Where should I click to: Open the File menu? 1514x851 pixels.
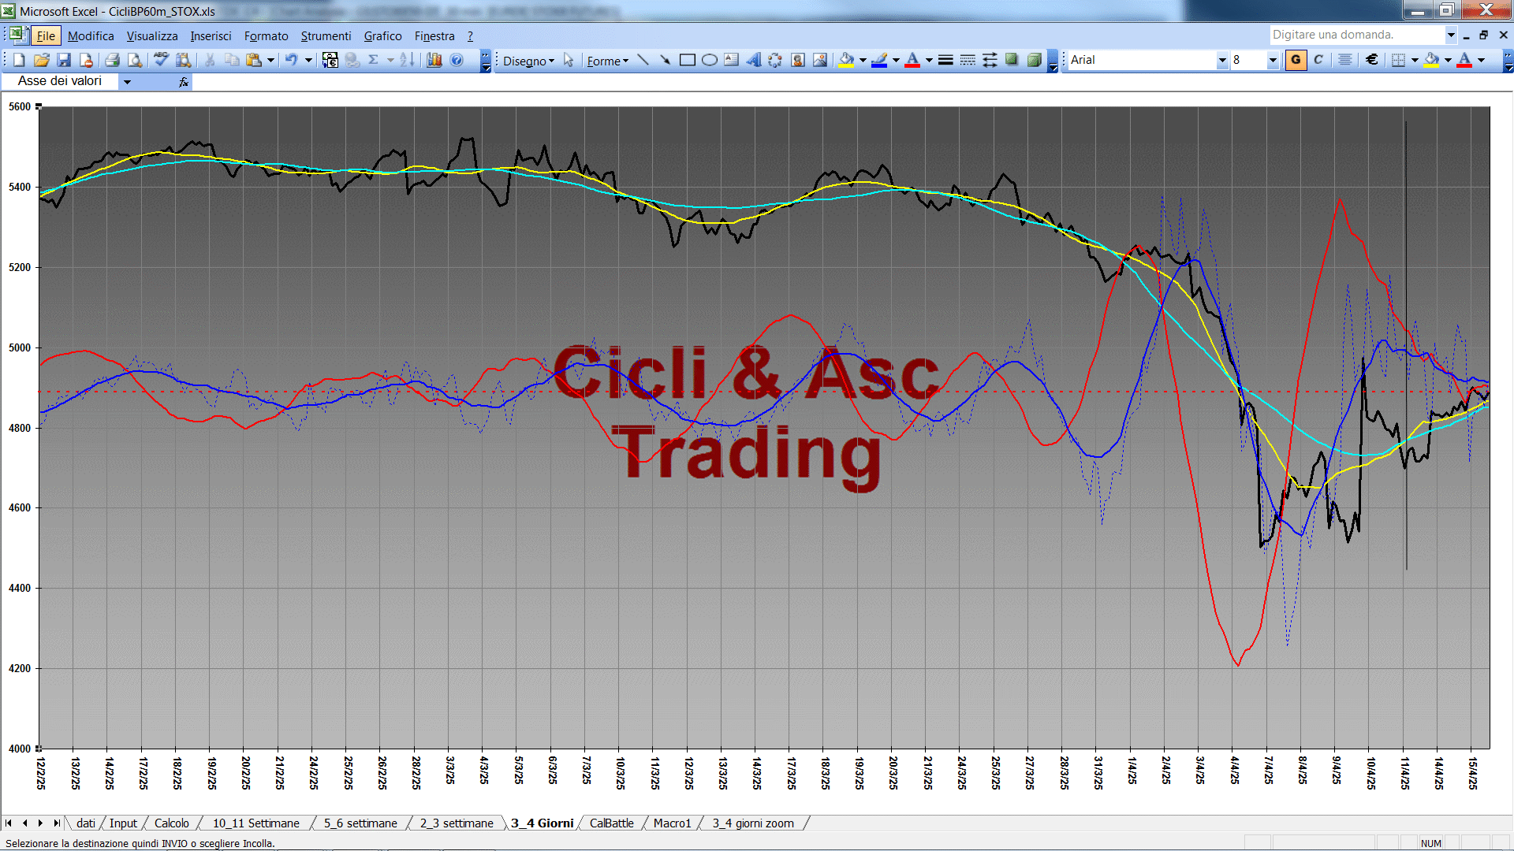pyautogui.click(x=46, y=35)
